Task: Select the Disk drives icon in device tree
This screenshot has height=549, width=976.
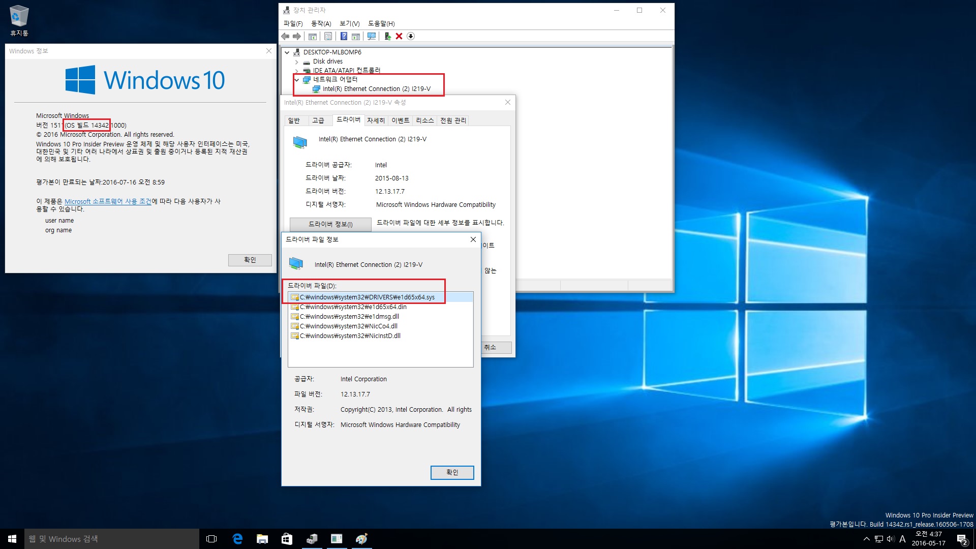Action: point(307,62)
